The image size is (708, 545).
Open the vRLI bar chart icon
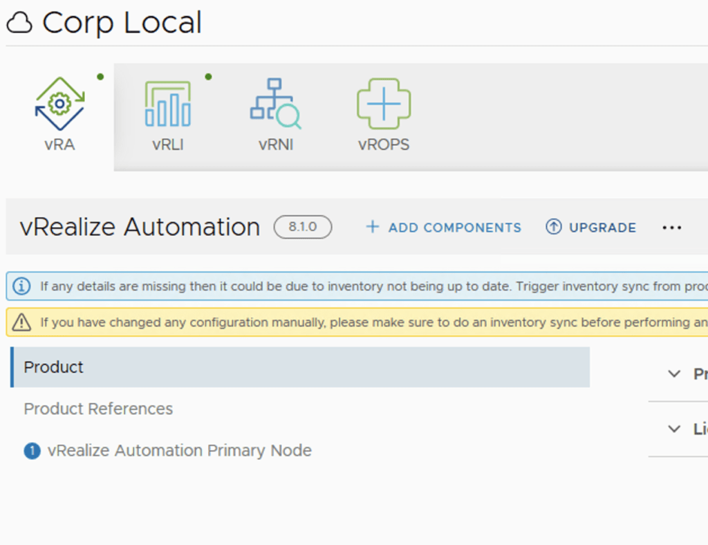167,104
